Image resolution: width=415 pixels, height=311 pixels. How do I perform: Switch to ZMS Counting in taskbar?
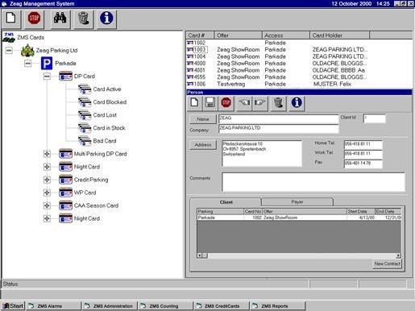coord(165,306)
